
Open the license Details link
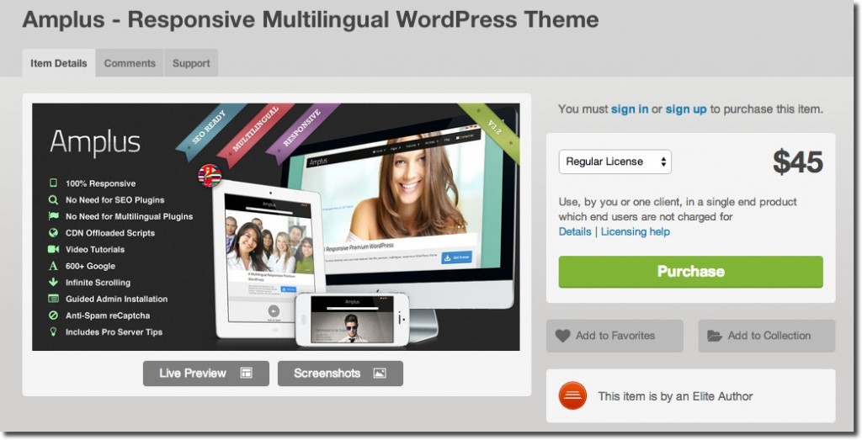pyautogui.click(x=574, y=231)
